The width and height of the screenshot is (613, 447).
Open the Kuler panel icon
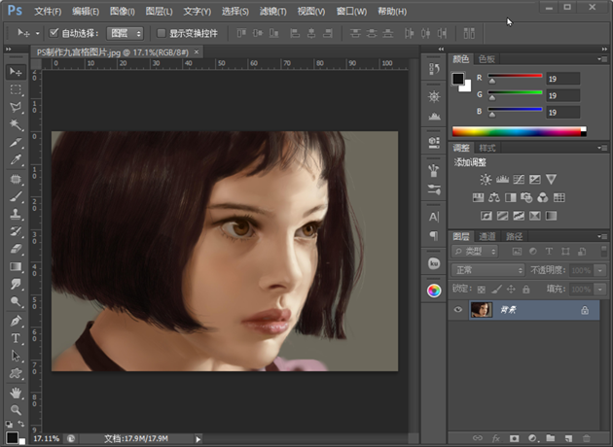(434, 263)
